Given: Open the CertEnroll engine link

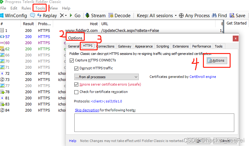Looking at the screenshot, I should 203,77.
